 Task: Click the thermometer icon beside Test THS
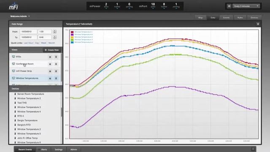(15, 103)
